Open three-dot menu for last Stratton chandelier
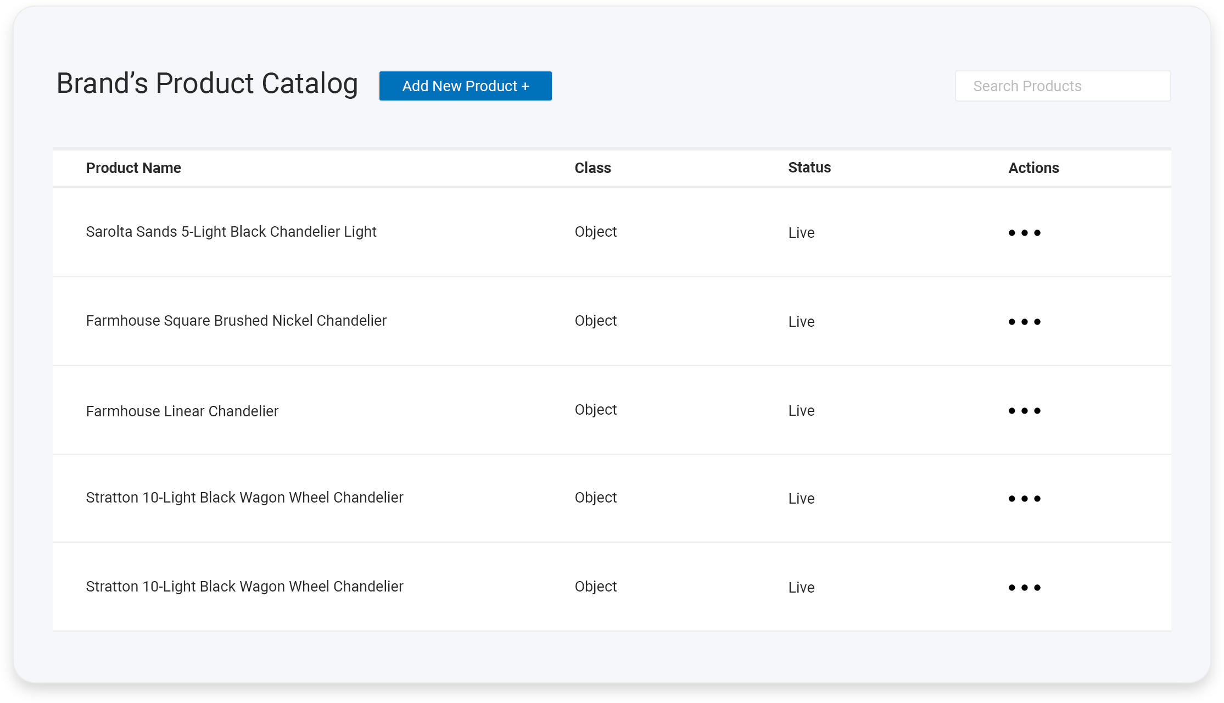 click(x=1024, y=588)
